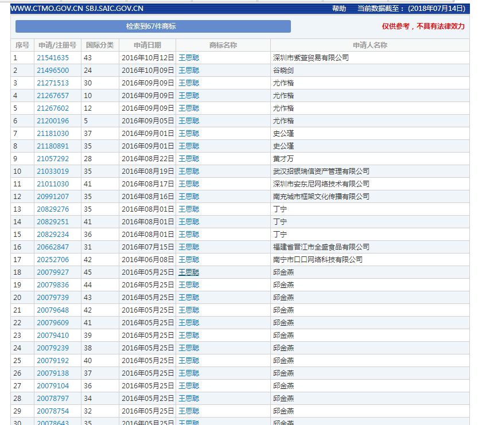Open registration number 20991207
486x425 pixels.
(53, 197)
